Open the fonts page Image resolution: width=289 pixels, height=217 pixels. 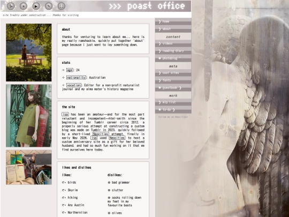point(173,80)
